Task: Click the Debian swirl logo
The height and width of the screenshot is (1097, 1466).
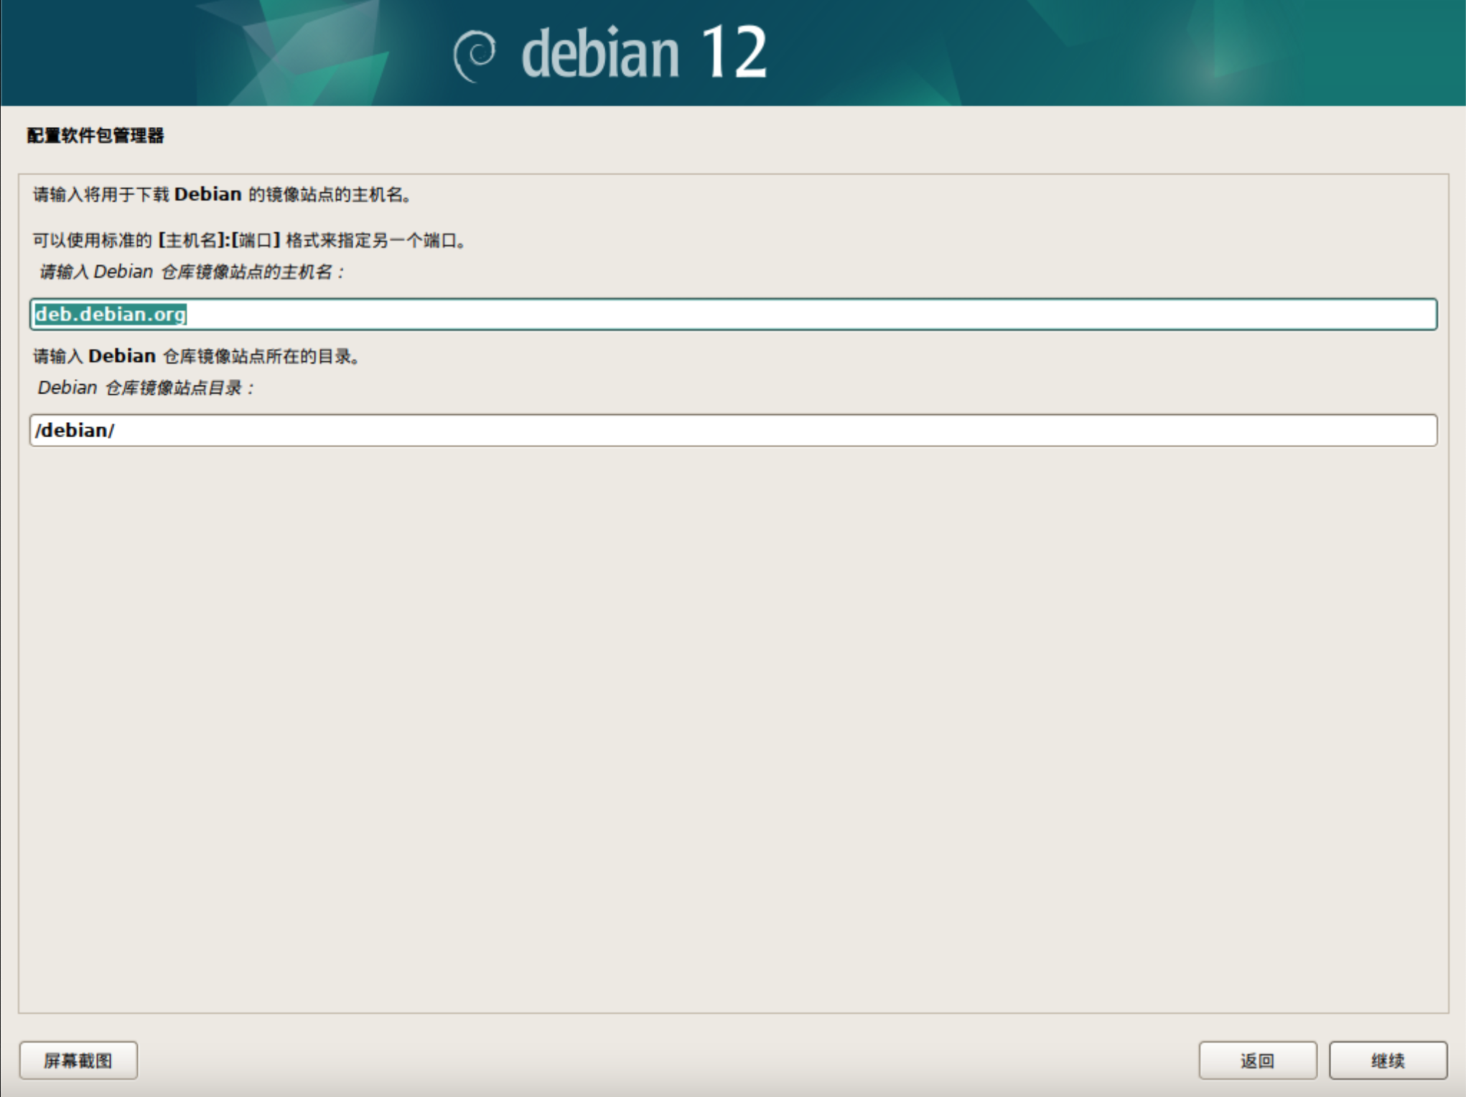Action: click(475, 55)
